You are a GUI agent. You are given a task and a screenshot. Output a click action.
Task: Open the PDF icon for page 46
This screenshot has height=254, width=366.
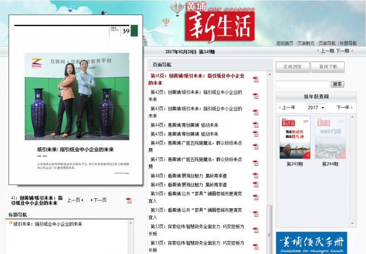click(256, 146)
